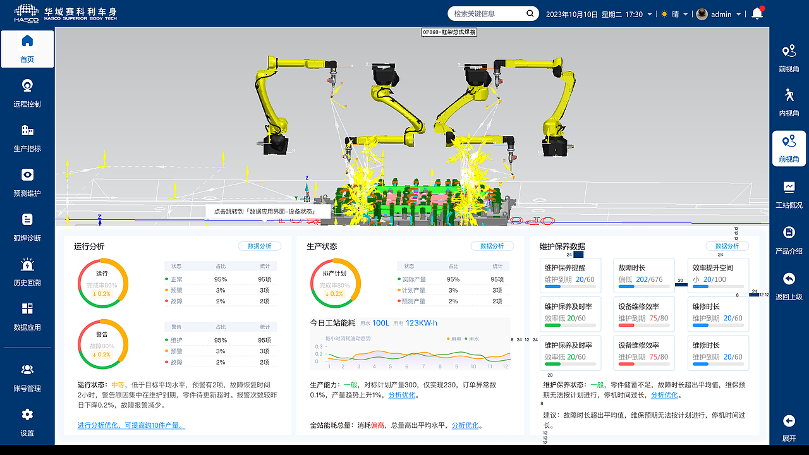Toggle 用水 legend in energy chart

(471, 339)
